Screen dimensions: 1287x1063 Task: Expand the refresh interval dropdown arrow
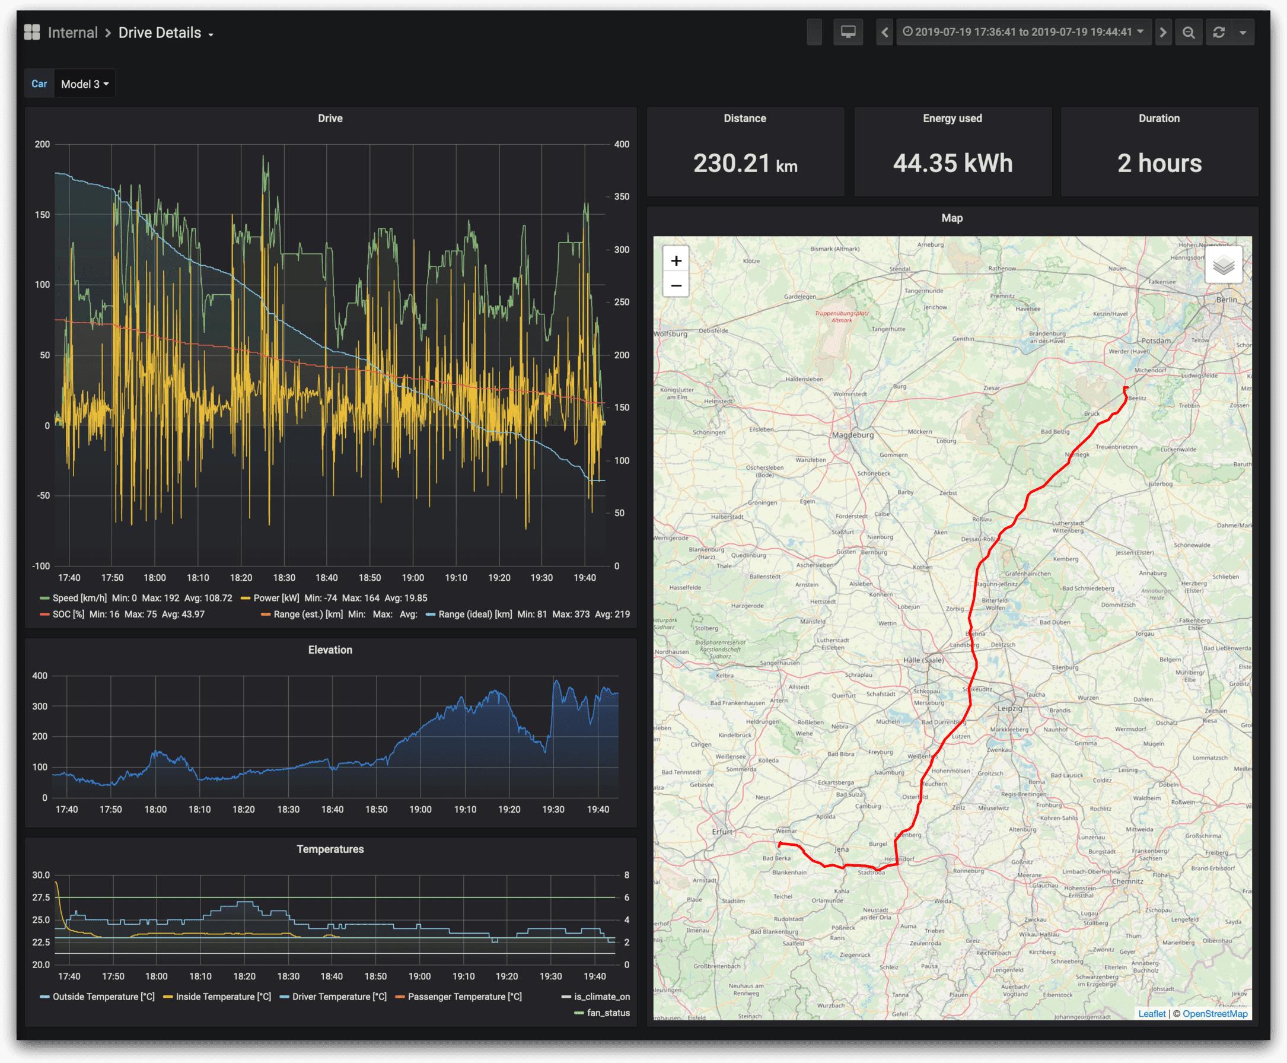[1243, 33]
